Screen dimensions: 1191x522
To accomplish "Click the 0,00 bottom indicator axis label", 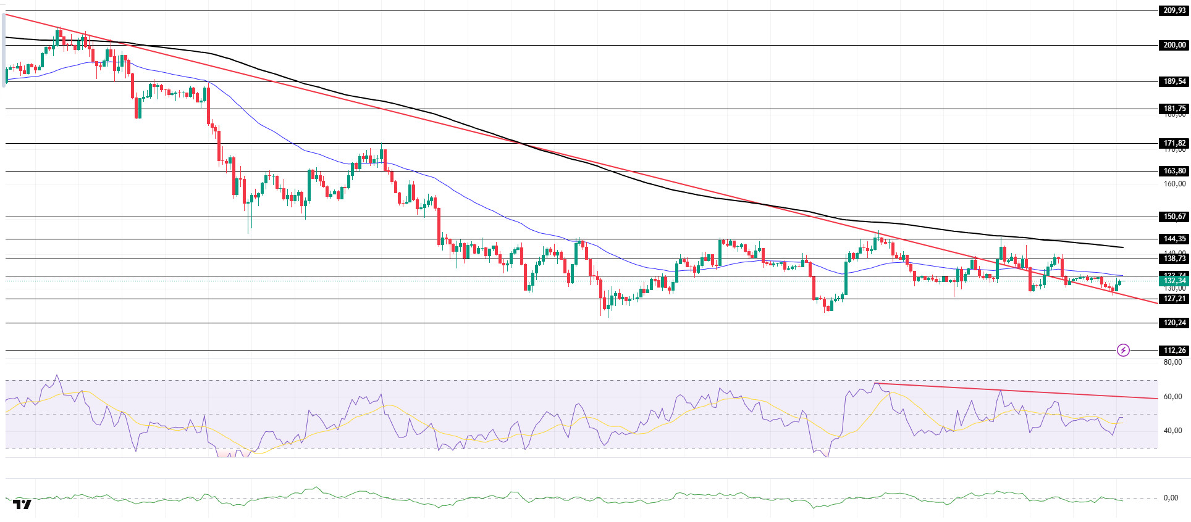I will 1170,498.
